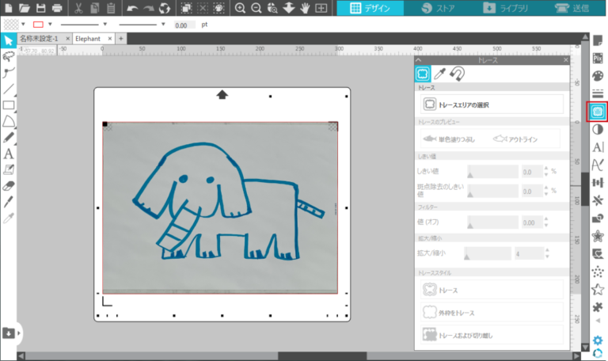The height and width of the screenshot is (361, 608).
Task: Choose the 単色塗りつぶし preview mode
Action: [x=450, y=139]
